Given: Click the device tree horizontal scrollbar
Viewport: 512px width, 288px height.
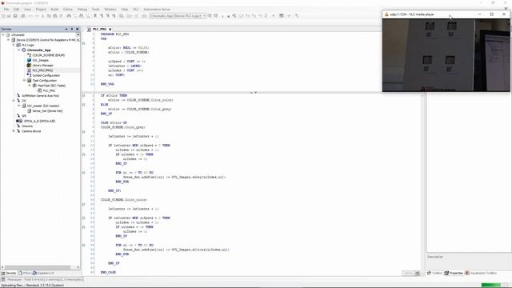Looking at the screenshot, I should click(40, 267).
